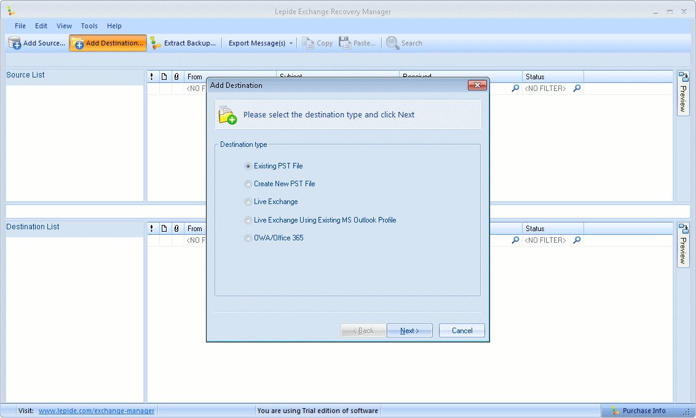
Task: Click the source list Status column header
Action: pos(553,77)
